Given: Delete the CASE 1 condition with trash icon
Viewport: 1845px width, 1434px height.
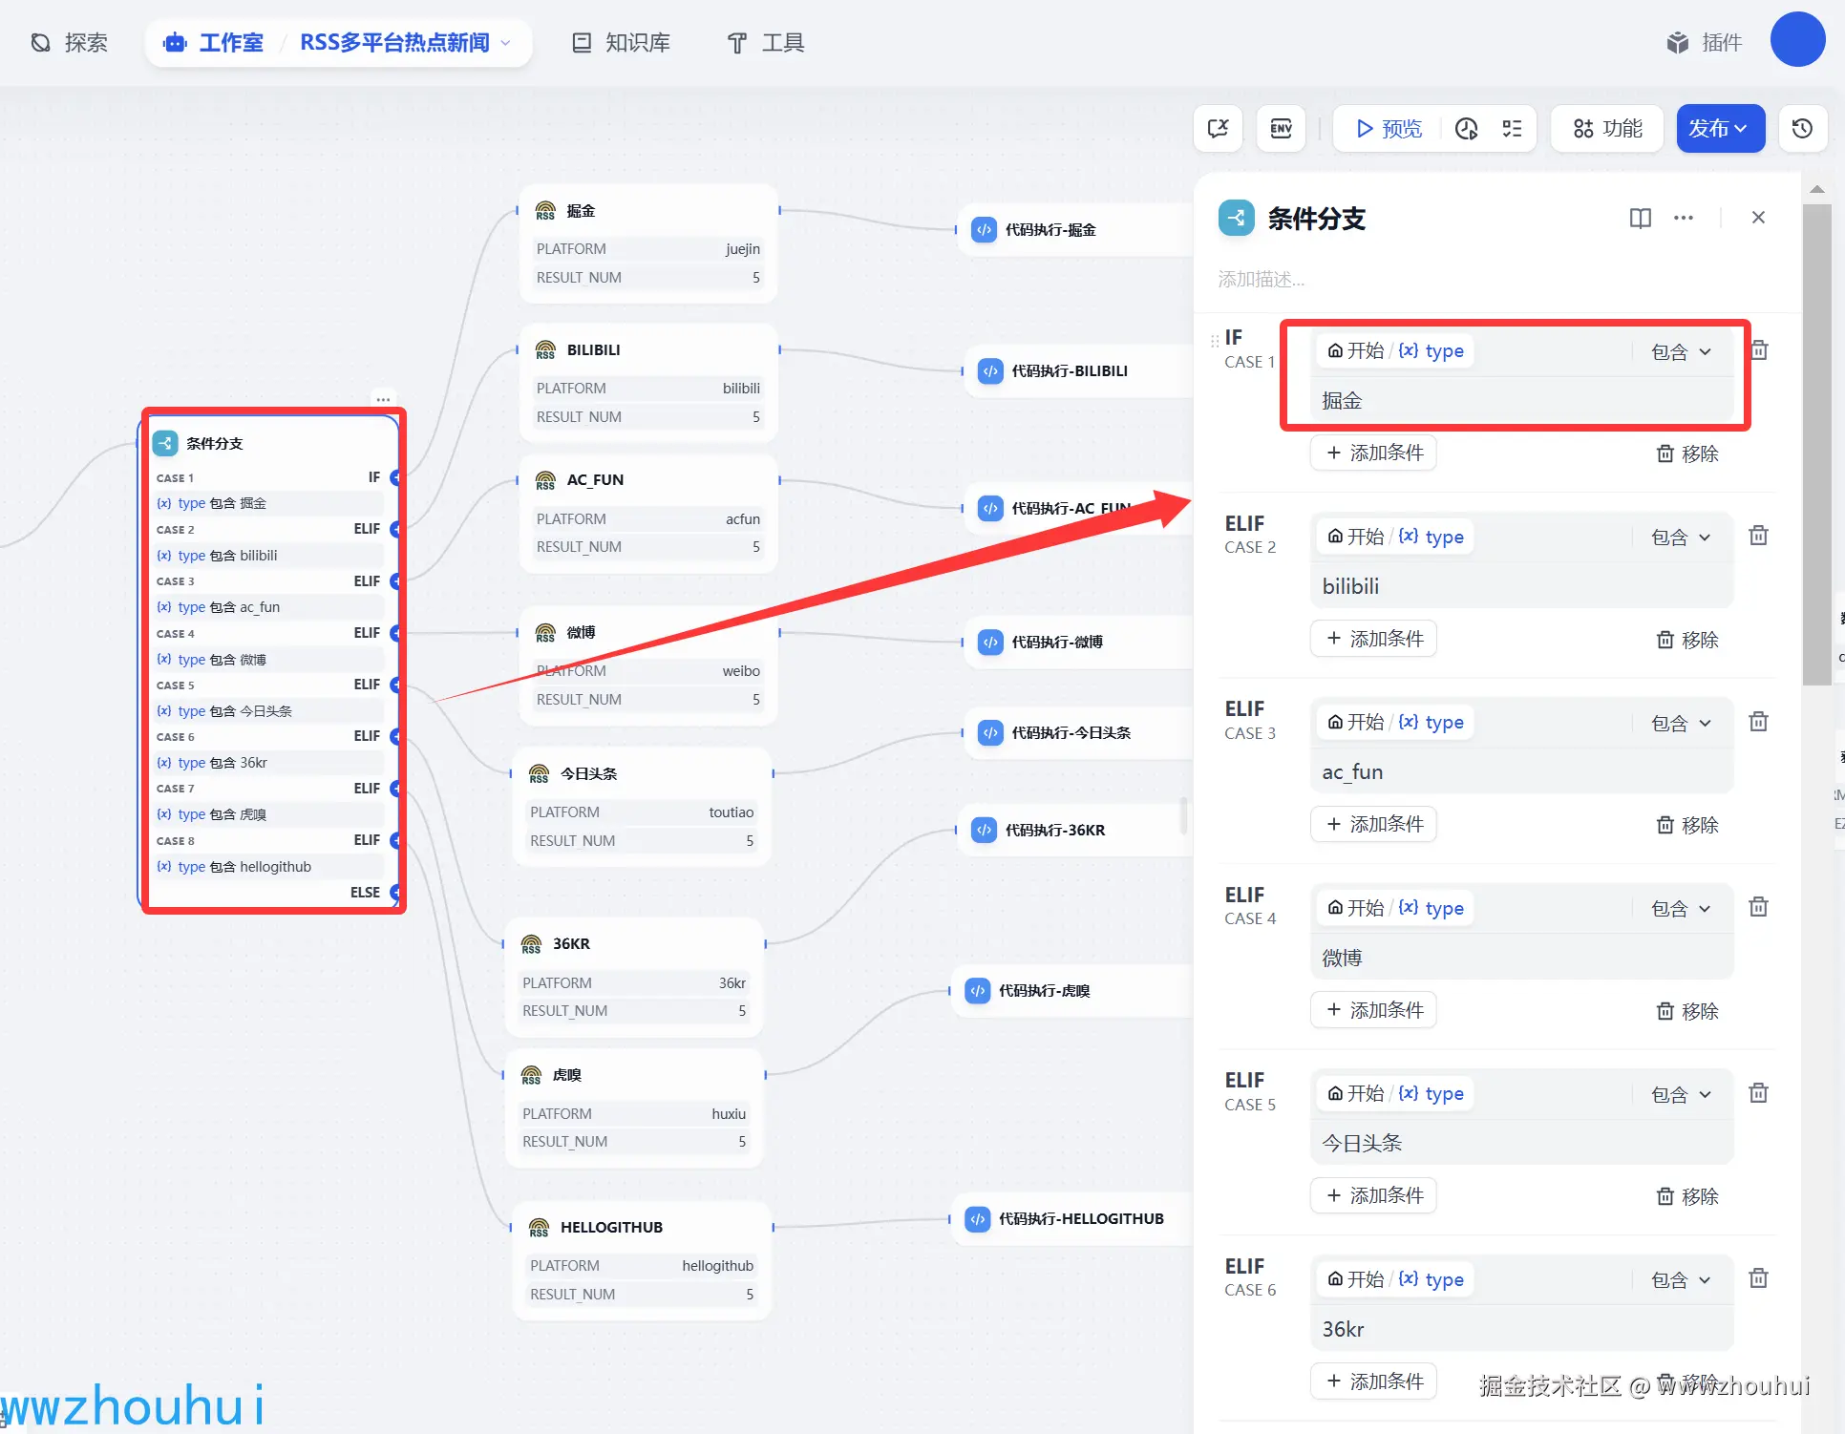Looking at the screenshot, I should (1759, 350).
